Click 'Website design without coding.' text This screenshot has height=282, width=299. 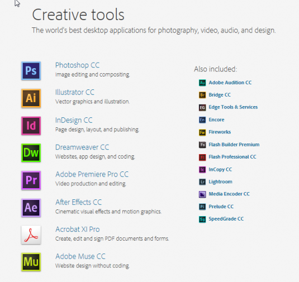pyautogui.click(x=92, y=266)
